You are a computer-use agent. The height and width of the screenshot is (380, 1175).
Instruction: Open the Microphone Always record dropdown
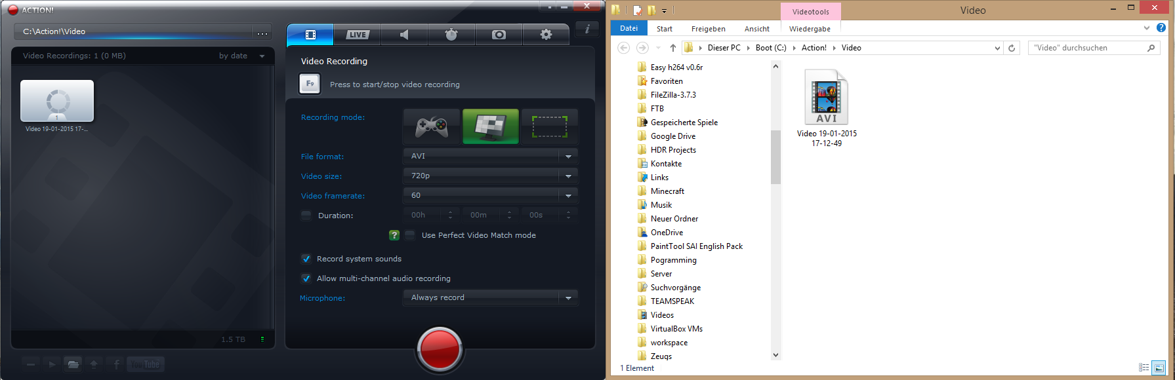(x=490, y=297)
